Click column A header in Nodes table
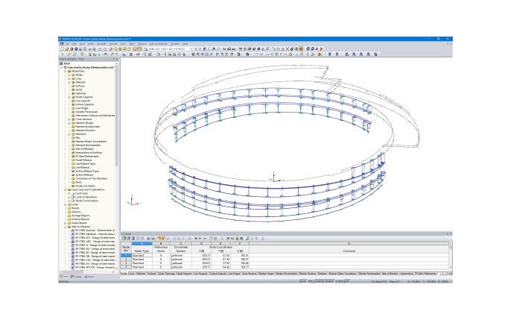 coord(142,244)
